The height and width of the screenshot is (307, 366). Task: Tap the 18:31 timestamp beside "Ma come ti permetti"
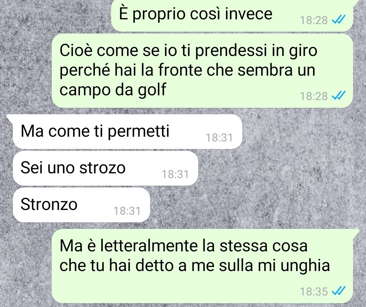[x=219, y=138]
